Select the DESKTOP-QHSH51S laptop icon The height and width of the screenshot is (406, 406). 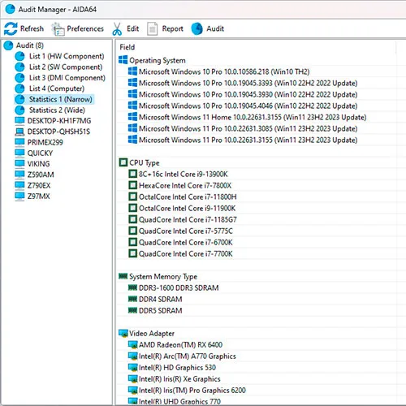[x=19, y=132]
